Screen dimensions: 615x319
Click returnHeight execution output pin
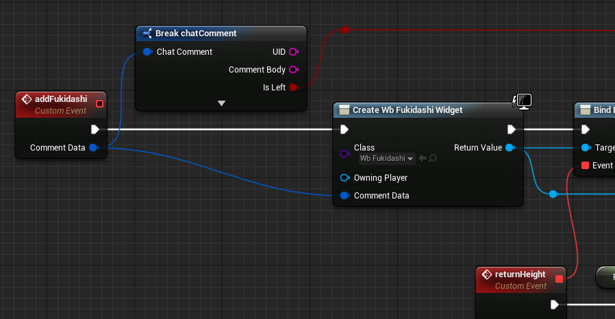pyautogui.click(x=555, y=305)
